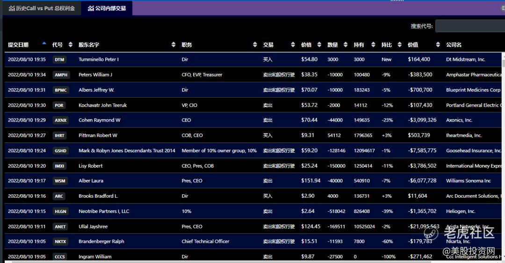Sort by 提交日期 column arrow

tap(44, 43)
